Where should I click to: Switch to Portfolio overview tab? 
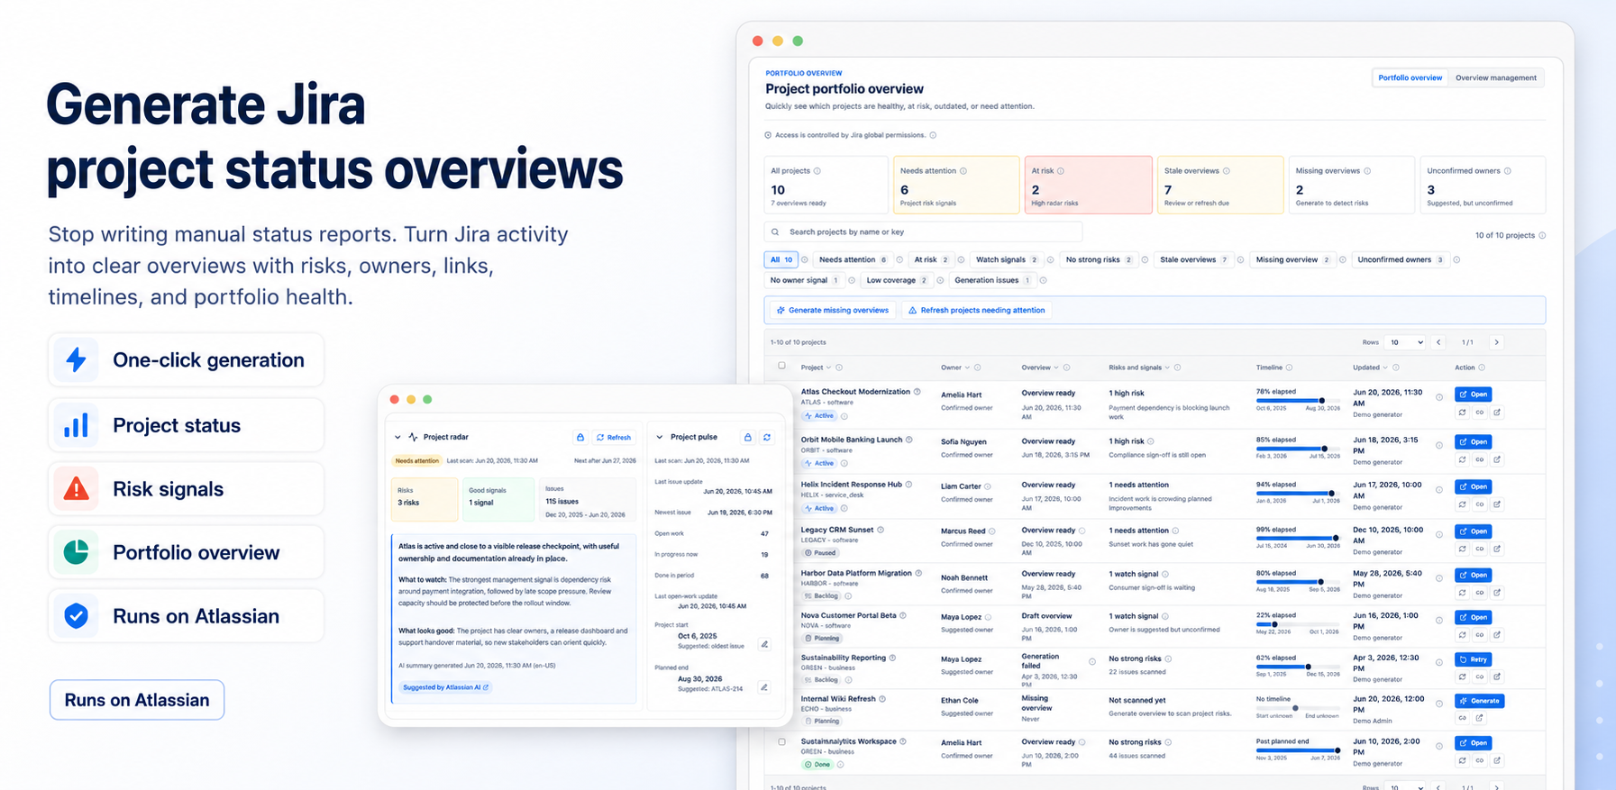1410,77
